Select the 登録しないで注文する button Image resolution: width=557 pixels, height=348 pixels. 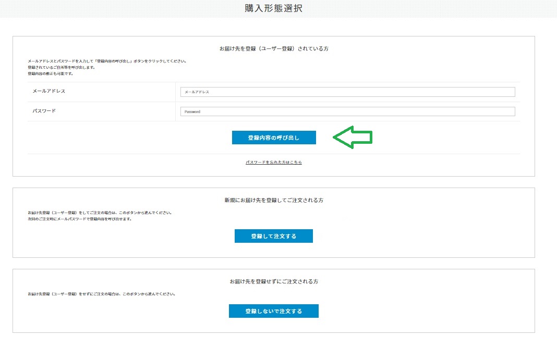click(274, 311)
